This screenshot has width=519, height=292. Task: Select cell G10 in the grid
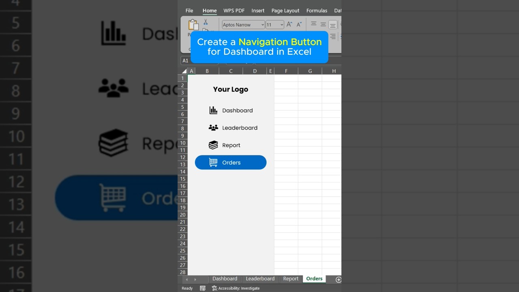tap(310, 143)
